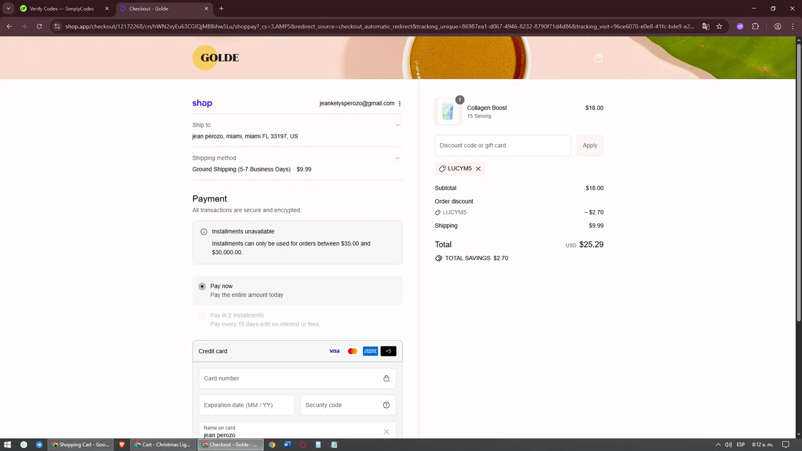Viewport: 802px width, 451px height.
Task: Click the total savings tag icon
Action: pyautogui.click(x=438, y=258)
